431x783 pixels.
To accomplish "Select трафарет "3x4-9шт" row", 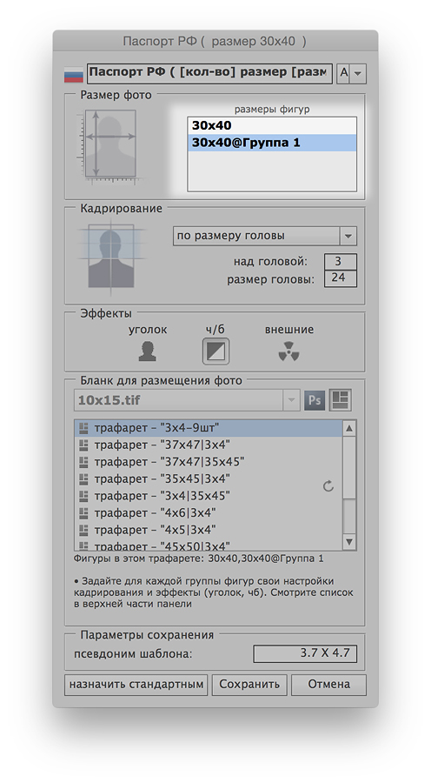I will (x=209, y=428).
